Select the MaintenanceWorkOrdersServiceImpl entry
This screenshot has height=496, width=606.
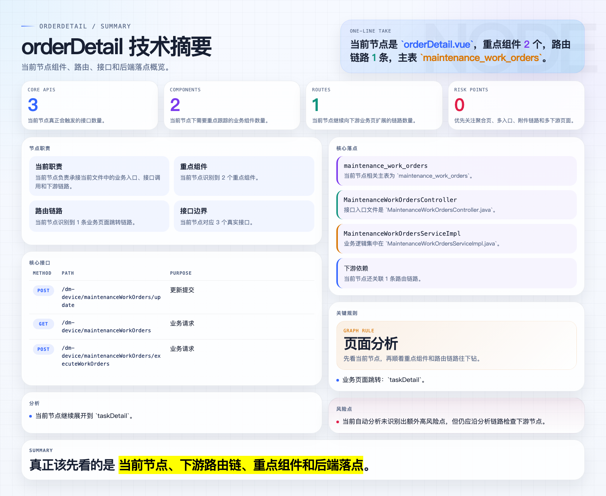click(456, 238)
